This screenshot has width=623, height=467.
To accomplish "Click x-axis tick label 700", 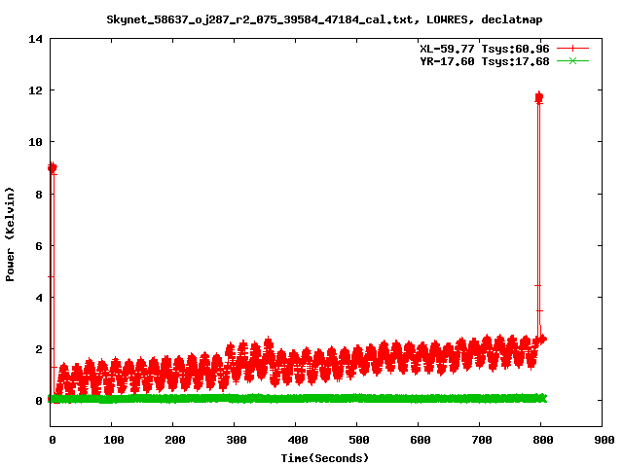I will pyautogui.click(x=482, y=440).
